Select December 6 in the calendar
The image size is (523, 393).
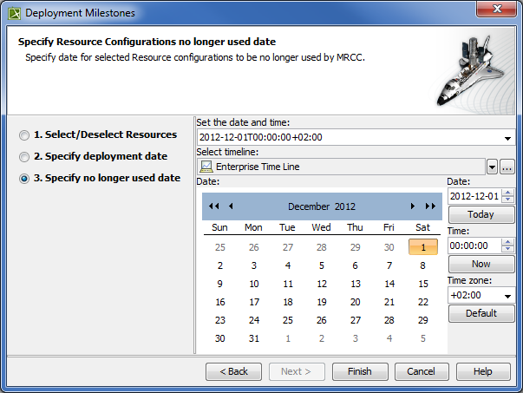coord(356,265)
